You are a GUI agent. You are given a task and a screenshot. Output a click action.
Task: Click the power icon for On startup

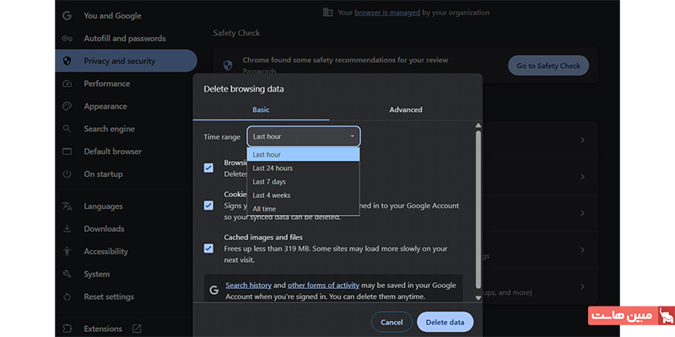pos(67,174)
